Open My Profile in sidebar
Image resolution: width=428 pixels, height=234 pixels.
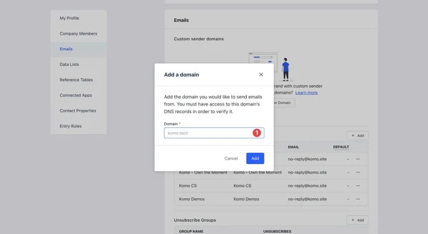[x=69, y=18]
